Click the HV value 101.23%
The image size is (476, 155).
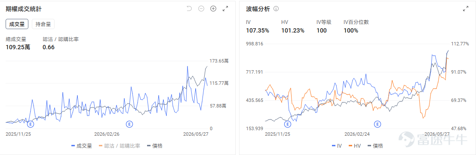[293, 30]
